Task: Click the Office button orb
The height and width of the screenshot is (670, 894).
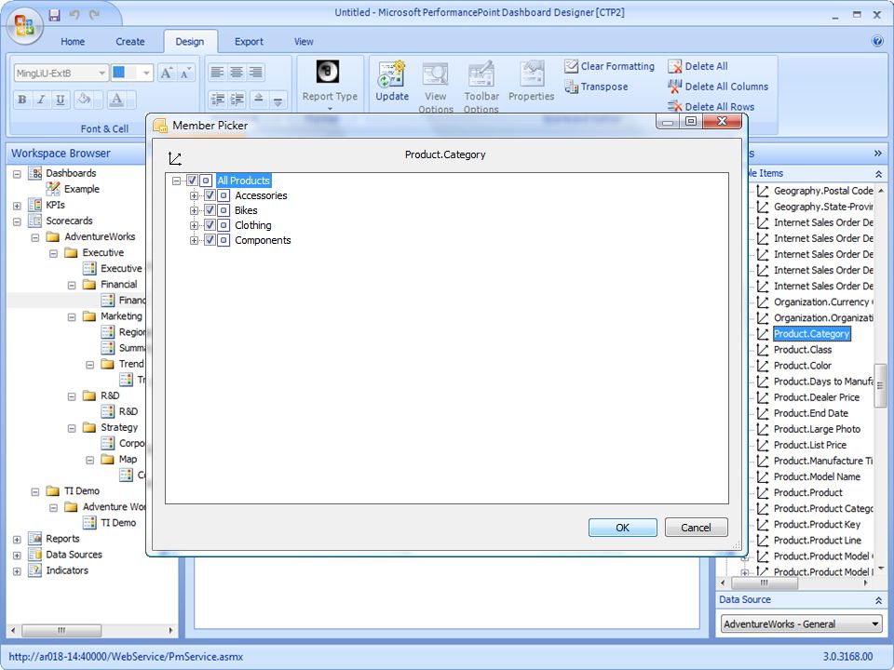Action: [24, 26]
